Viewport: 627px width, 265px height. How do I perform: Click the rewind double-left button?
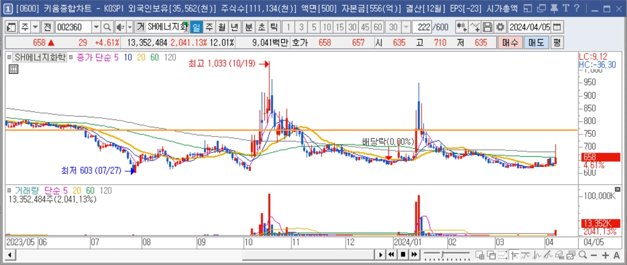392,255
